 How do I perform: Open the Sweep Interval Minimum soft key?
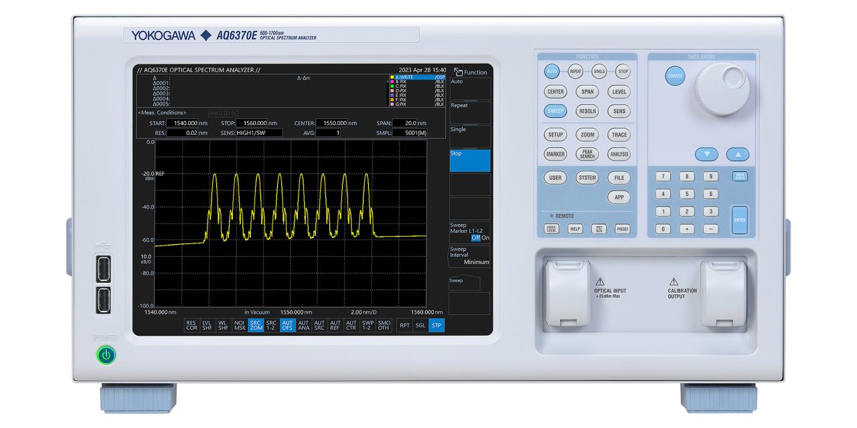[x=469, y=256]
